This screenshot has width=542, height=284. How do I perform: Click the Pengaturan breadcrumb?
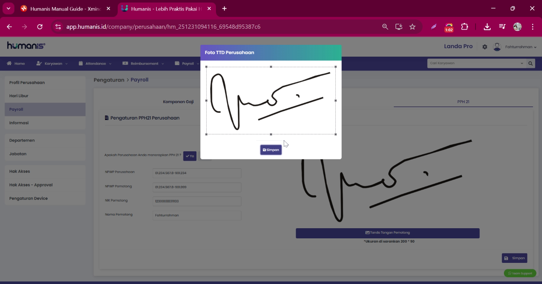click(109, 80)
